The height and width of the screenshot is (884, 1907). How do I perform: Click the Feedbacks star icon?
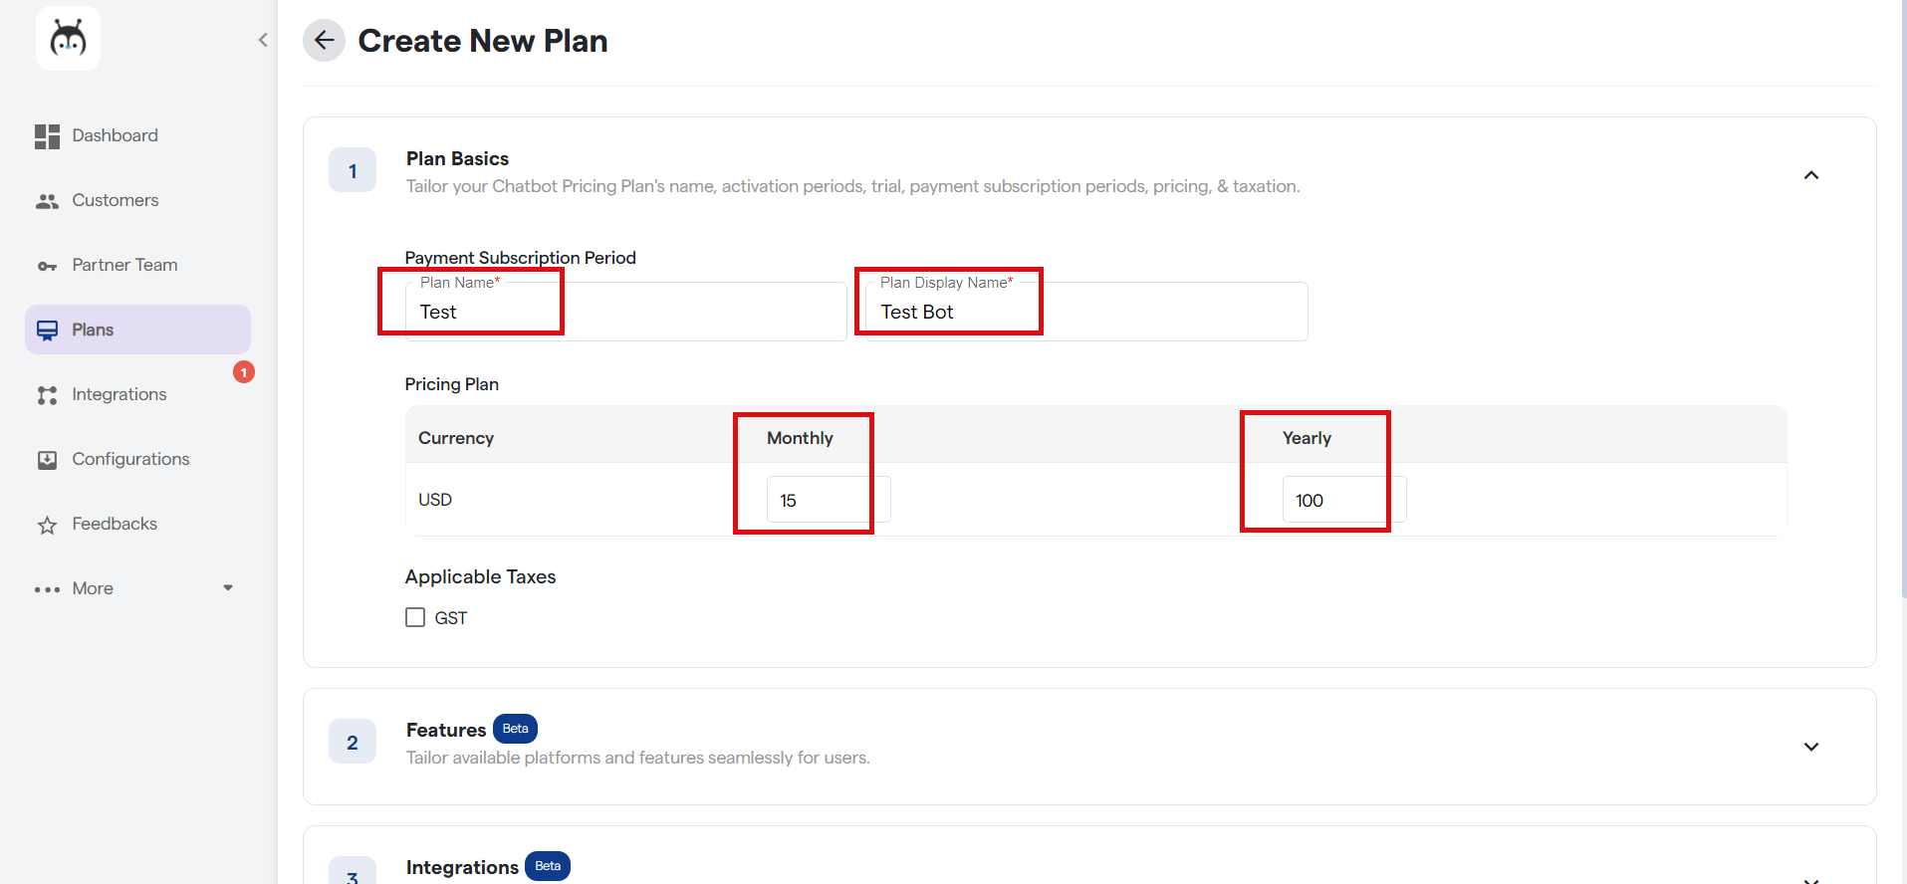tap(47, 525)
